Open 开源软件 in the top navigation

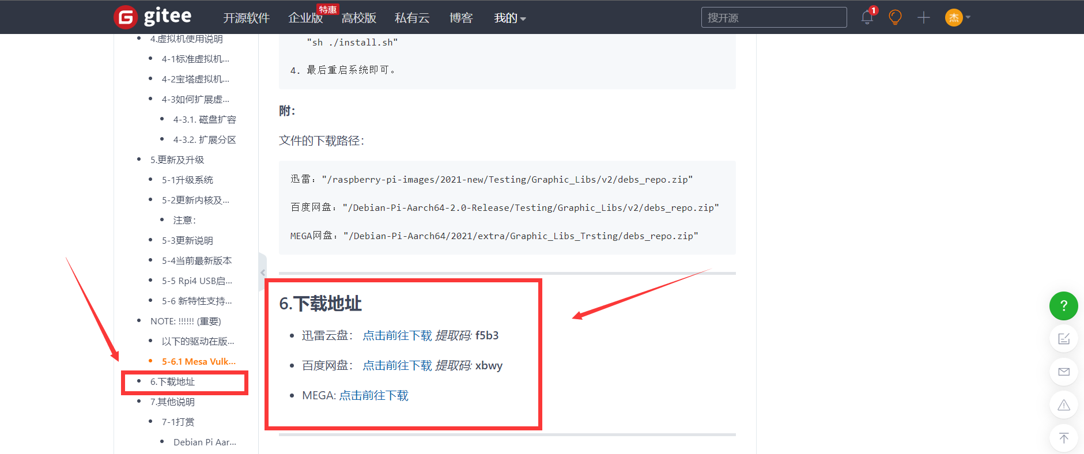point(247,18)
